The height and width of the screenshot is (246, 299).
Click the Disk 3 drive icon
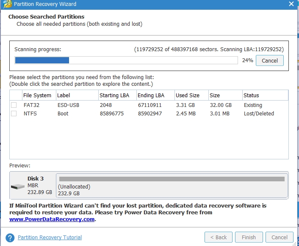pos(18,187)
